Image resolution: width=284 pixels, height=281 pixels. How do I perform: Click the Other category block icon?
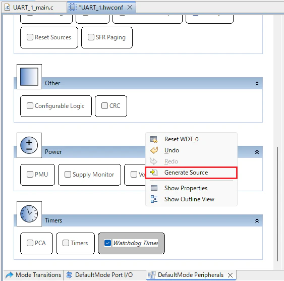tap(29, 77)
